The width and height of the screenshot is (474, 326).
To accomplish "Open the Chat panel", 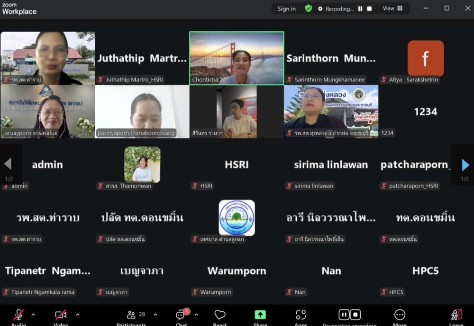I will [x=181, y=315].
